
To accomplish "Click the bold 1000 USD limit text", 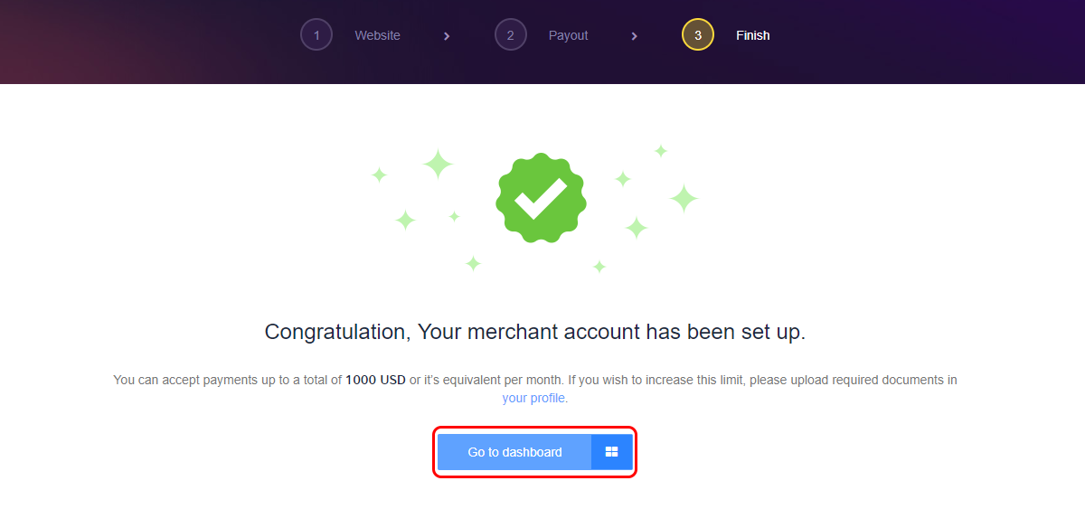I will (x=375, y=380).
